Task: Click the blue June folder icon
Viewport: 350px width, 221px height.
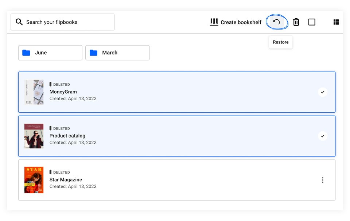Action: (26, 53)
